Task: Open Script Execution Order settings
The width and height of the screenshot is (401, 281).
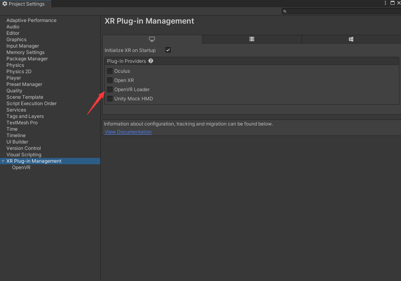Action: pyautogui.click(x=31, y=103)
